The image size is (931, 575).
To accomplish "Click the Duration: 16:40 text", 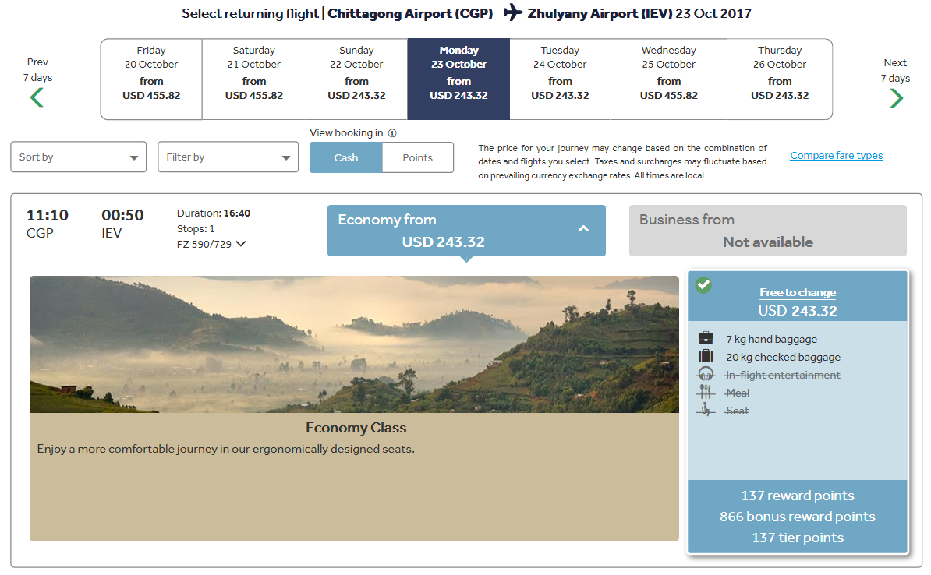I will (213, 213).
